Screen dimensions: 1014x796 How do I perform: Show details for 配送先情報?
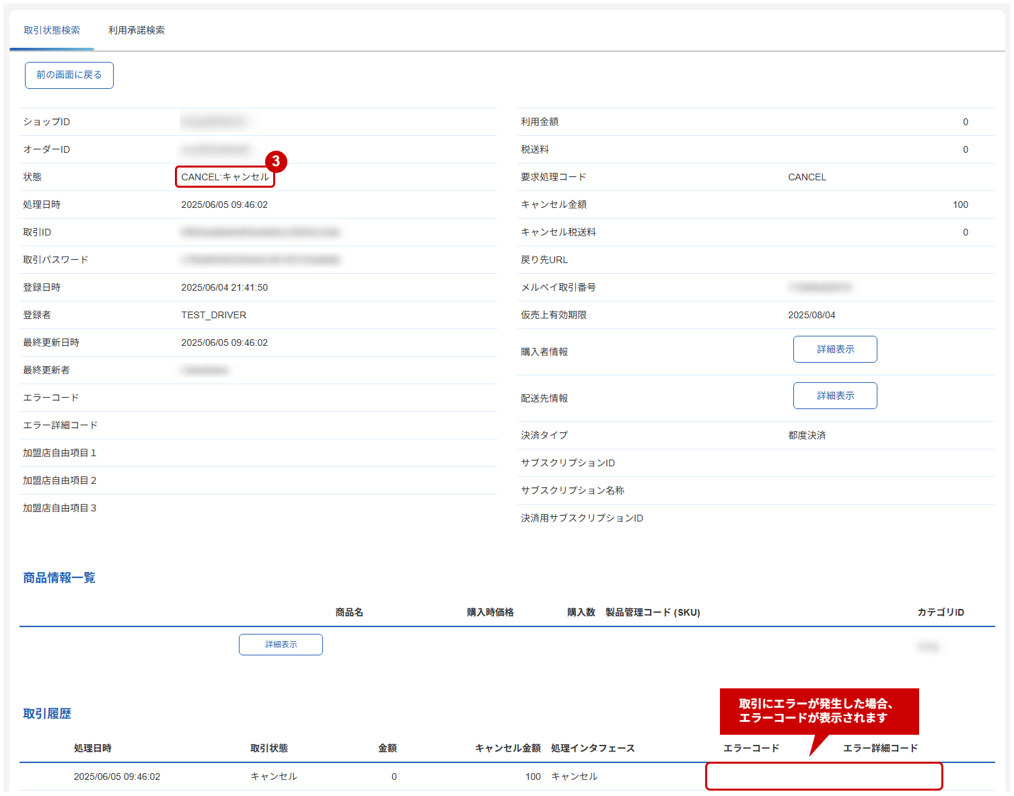pos(834,396)
